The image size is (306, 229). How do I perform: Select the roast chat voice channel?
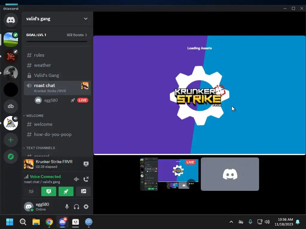pyautogui.click(x=57, y=88)
